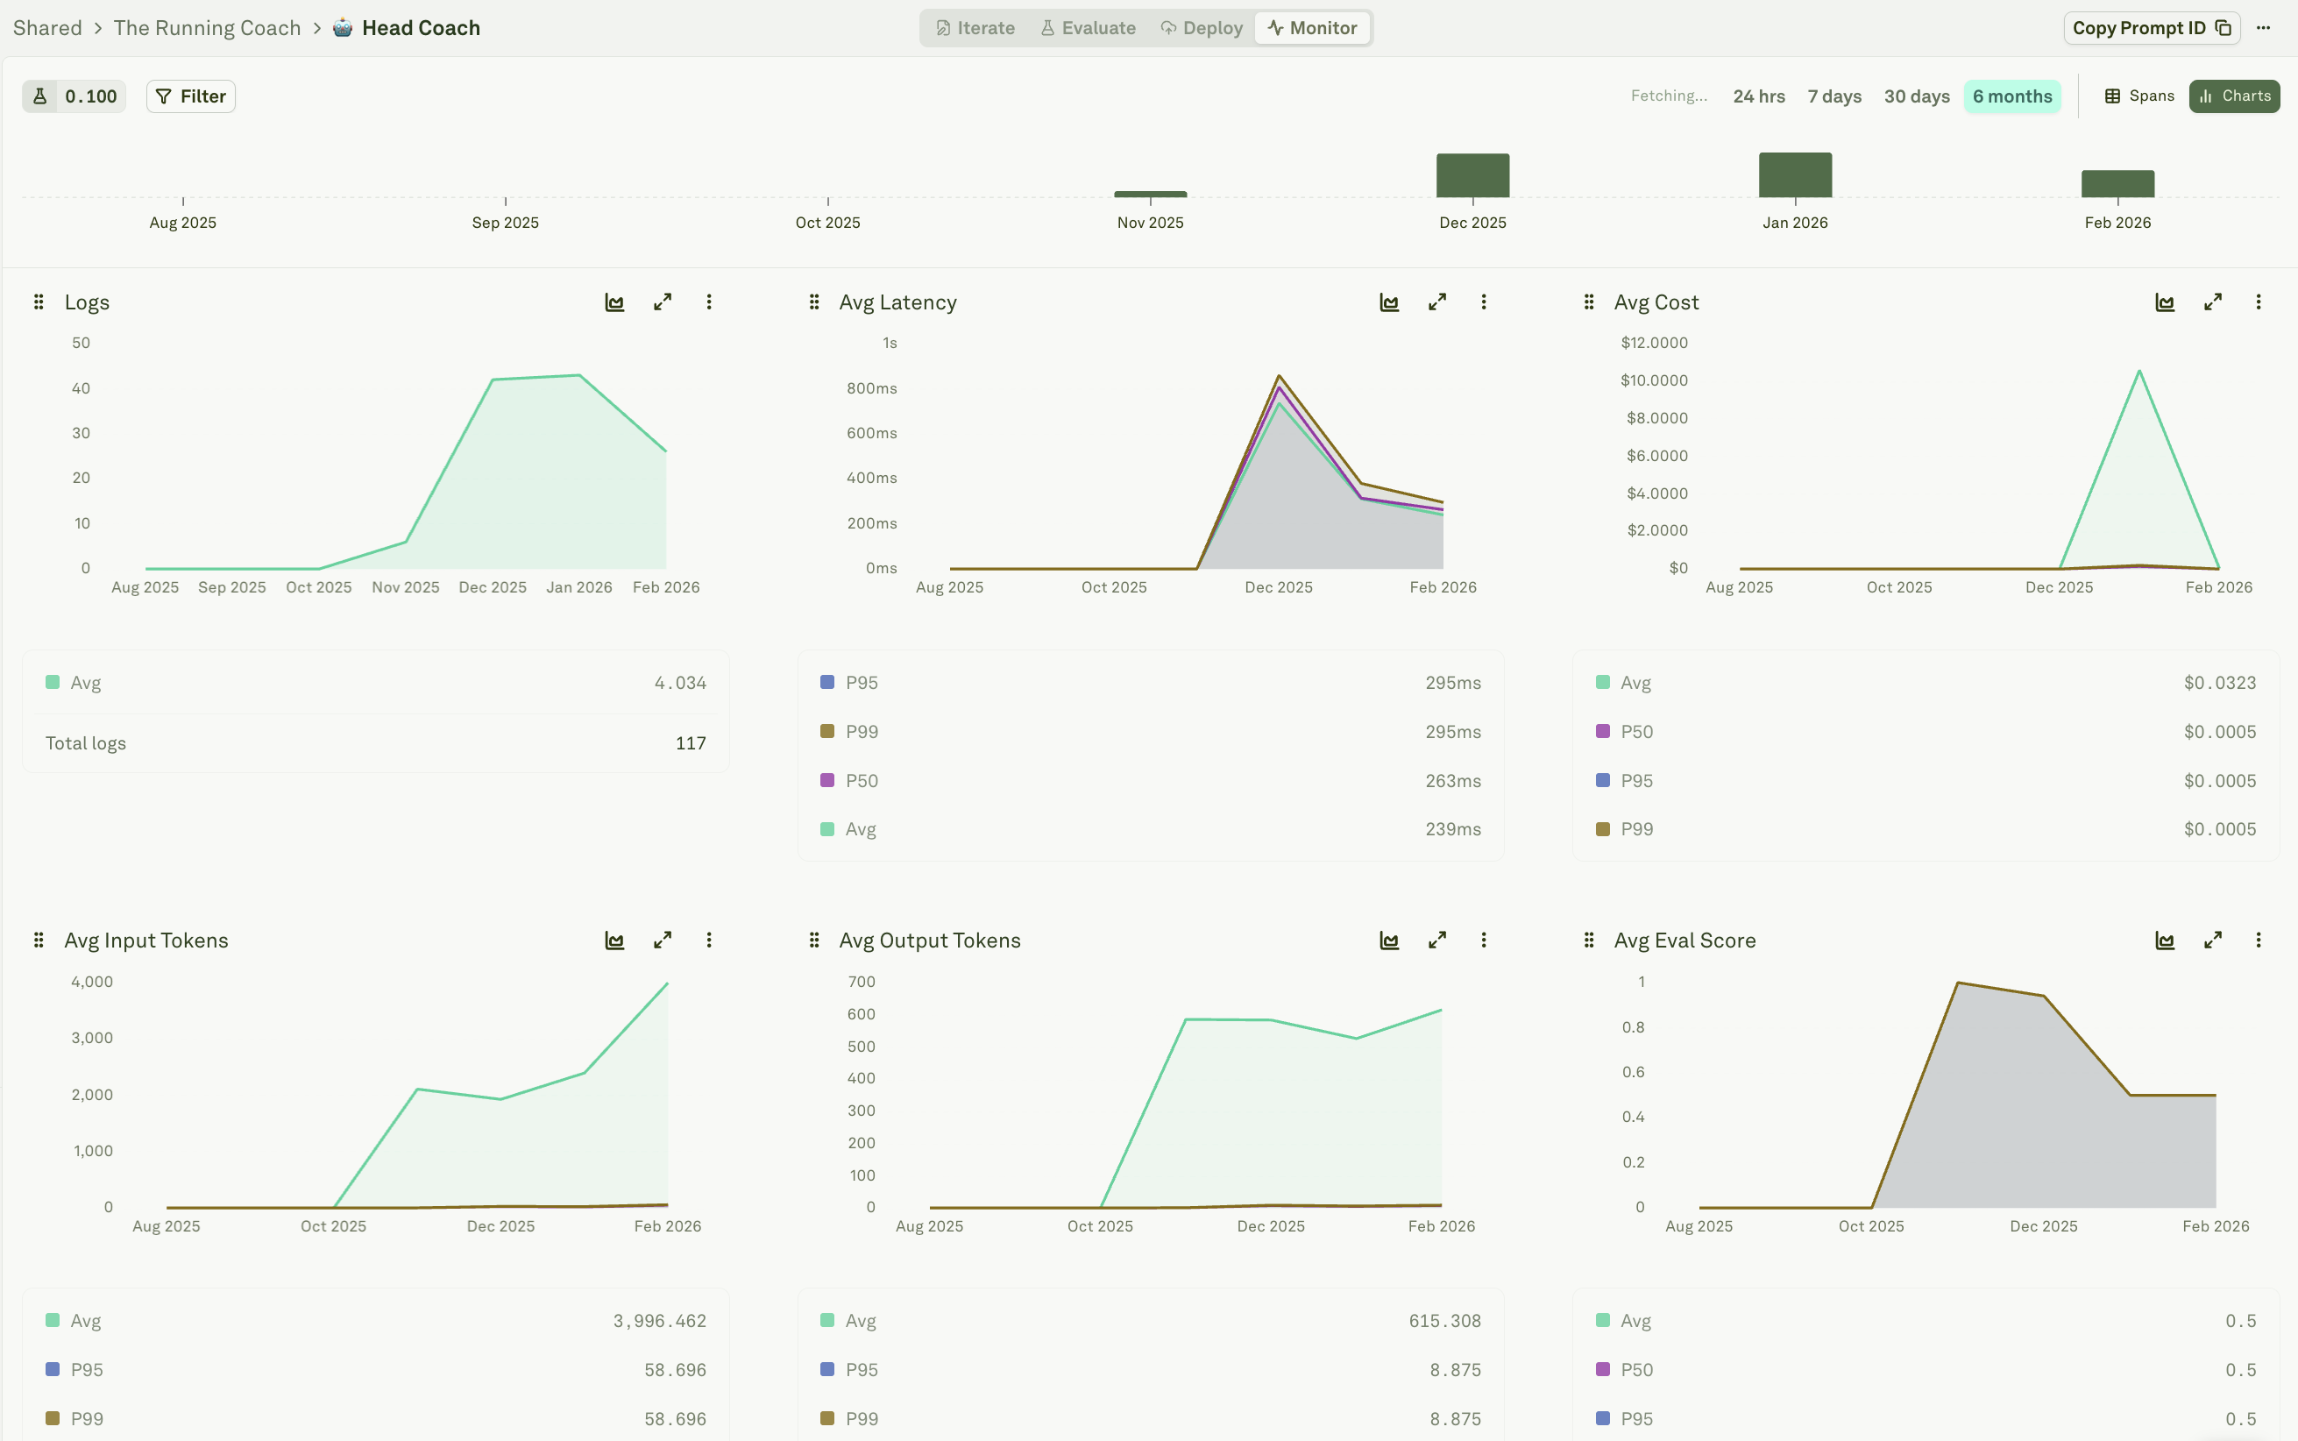Open Avg Cost panel options menu
This screenshot has height=1441, width=2298.
[x=2258, y=302]
